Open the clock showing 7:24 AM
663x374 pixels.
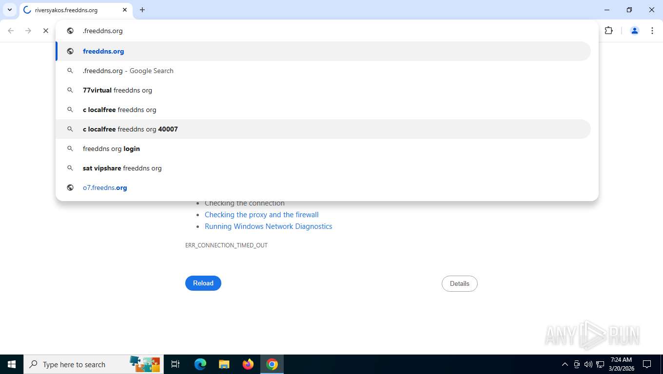[x=621, y=364]
